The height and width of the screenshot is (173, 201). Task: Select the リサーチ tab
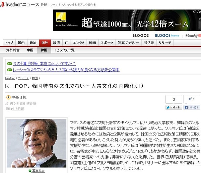coord(165,42)
